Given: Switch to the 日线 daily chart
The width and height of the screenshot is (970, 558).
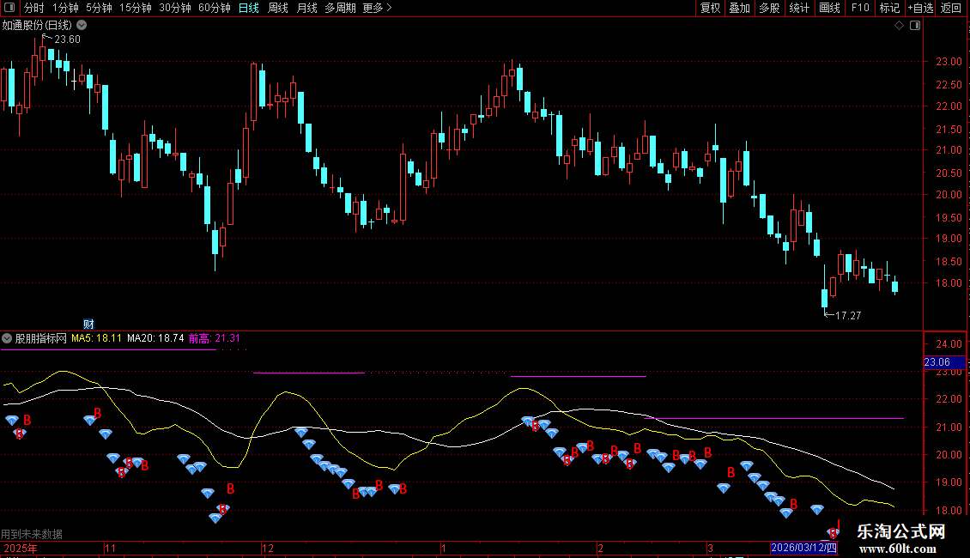Looking at the screenshot, I should point(249,8).
